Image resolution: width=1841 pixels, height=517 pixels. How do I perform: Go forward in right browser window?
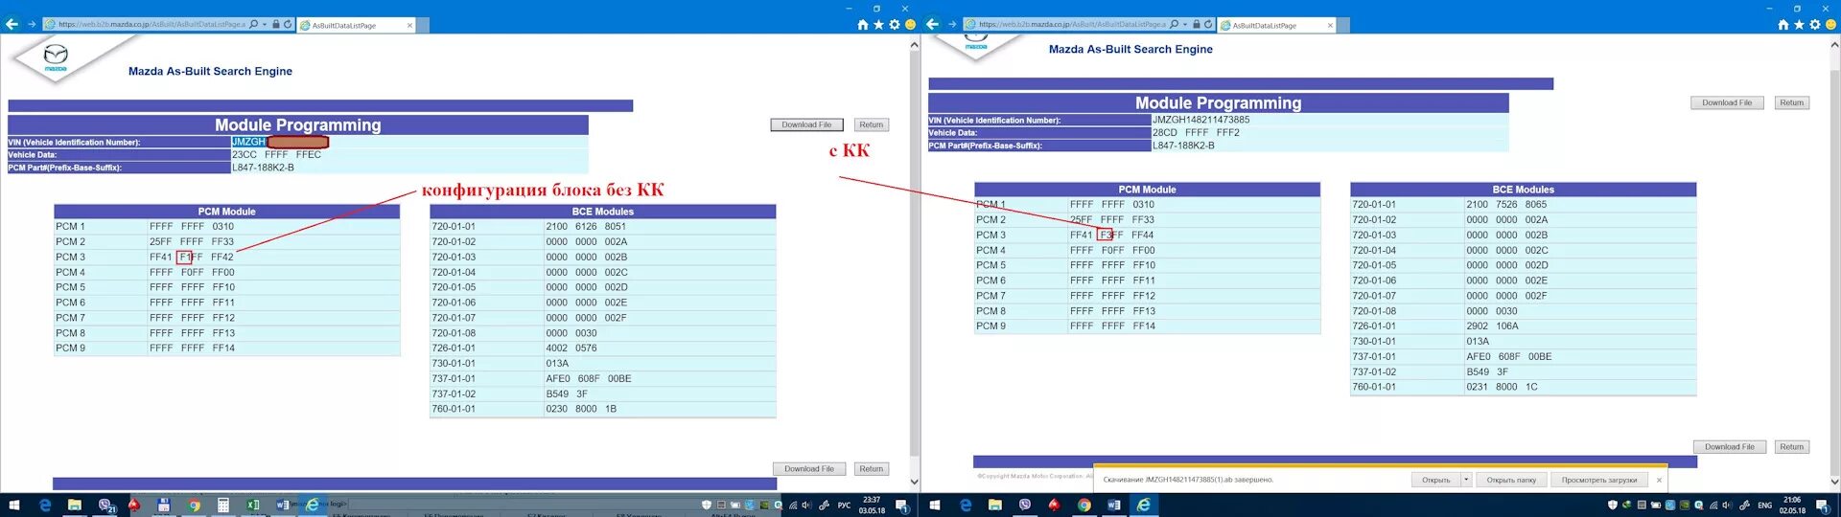click(x=952, y=24)
